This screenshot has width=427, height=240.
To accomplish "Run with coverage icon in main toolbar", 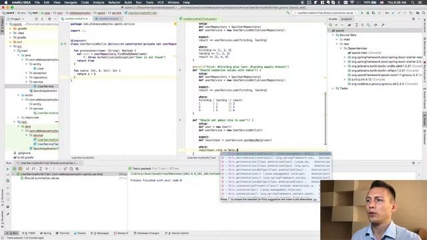I will [374, 13].
